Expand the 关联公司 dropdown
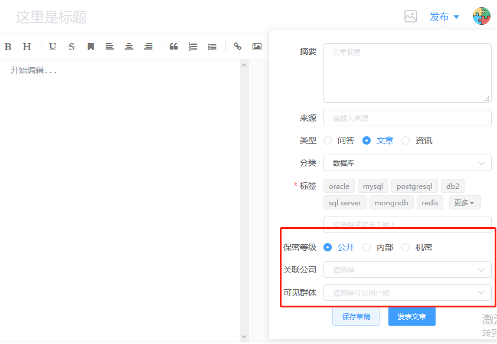The height and width of the screenshot is (344, 497). click(x=407, y=270)
